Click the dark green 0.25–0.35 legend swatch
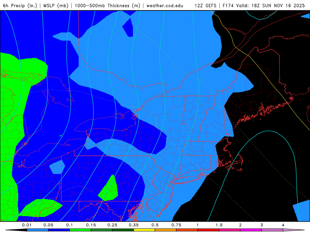Image resolution: width=310 pixels, height=232 pixels. pyautogui.click(x=123, y=230)
